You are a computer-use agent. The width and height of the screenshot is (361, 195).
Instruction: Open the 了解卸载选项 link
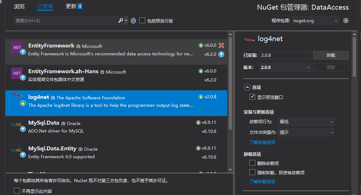tap(262, 182)
